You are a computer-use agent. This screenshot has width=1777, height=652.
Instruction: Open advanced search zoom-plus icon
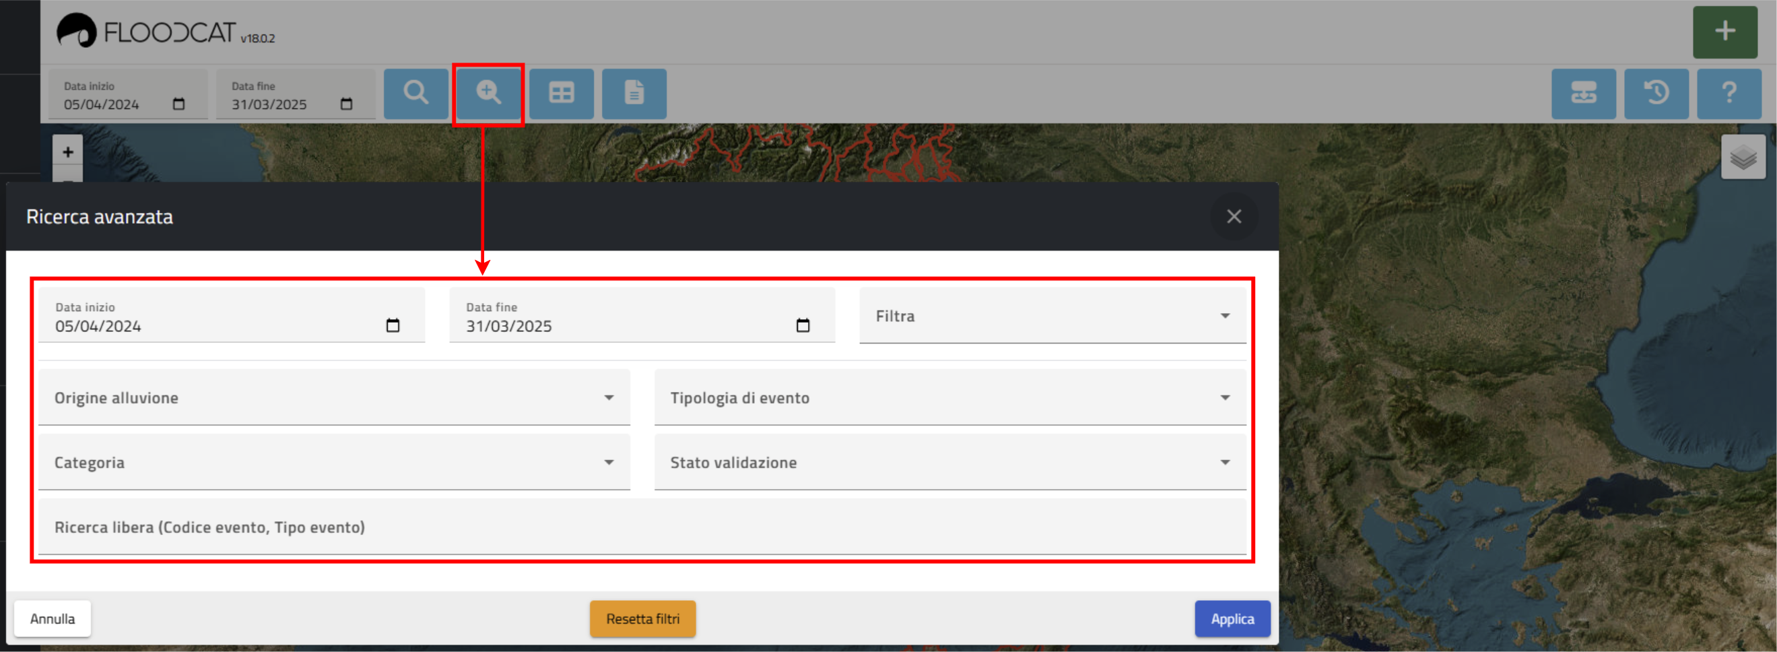(488, 93)
